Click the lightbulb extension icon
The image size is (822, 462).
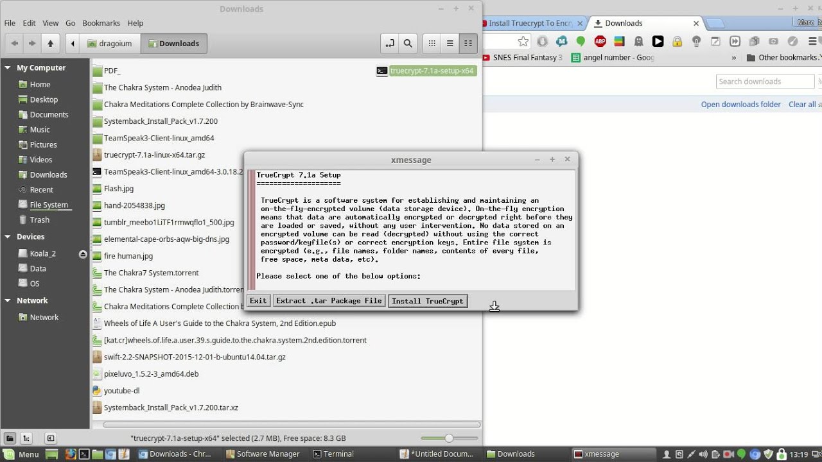[696, 41]
